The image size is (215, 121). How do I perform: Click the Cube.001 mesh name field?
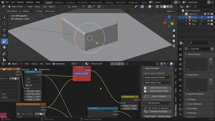click(200, 49)
